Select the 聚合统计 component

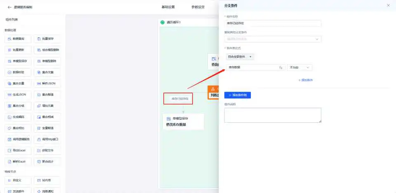coord(47,161)
